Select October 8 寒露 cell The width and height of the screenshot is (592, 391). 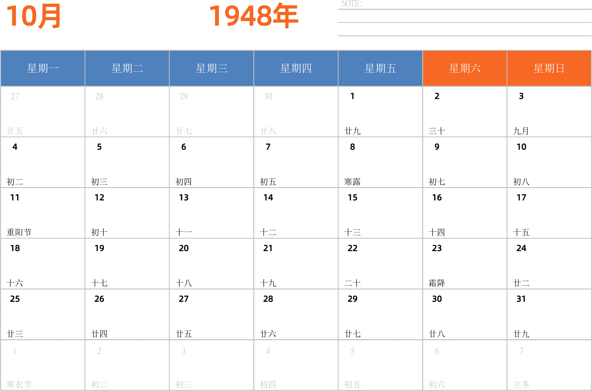380,162
